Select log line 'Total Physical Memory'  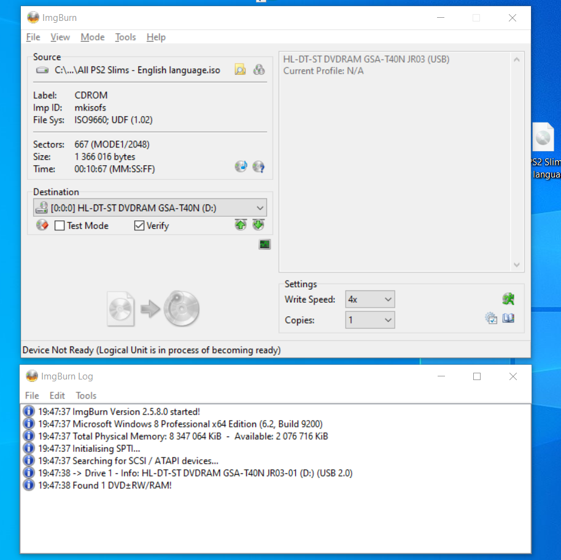click(x=183, y=436)
